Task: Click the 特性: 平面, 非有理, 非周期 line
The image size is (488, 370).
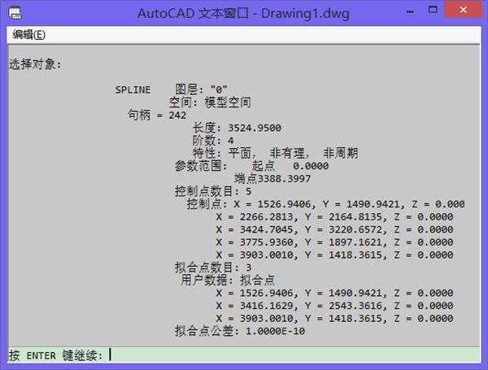Action: coord(275,153)
